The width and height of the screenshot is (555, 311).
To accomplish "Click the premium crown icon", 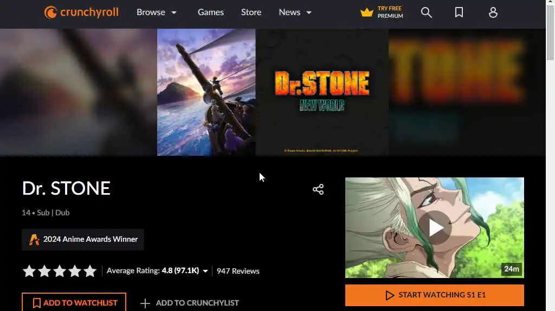I will point(367,12).
